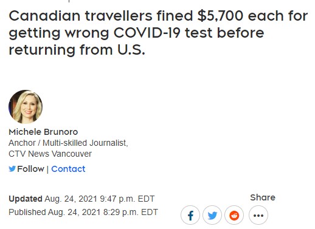Click Michele Brunoro's profile photo
Image resolution: width=315 pixels, height=229 pixels.
coord(26,107)
